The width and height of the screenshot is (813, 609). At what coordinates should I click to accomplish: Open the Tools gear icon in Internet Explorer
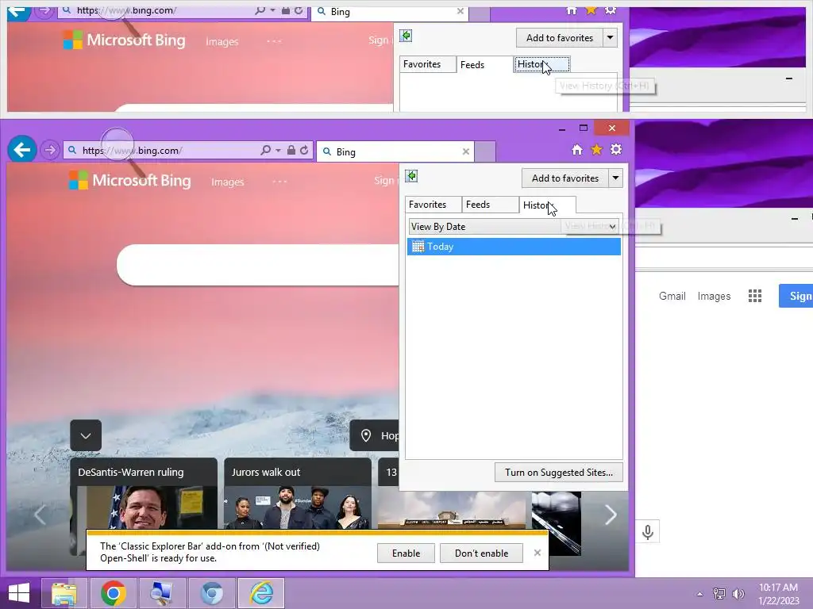(x=616, y=150)
